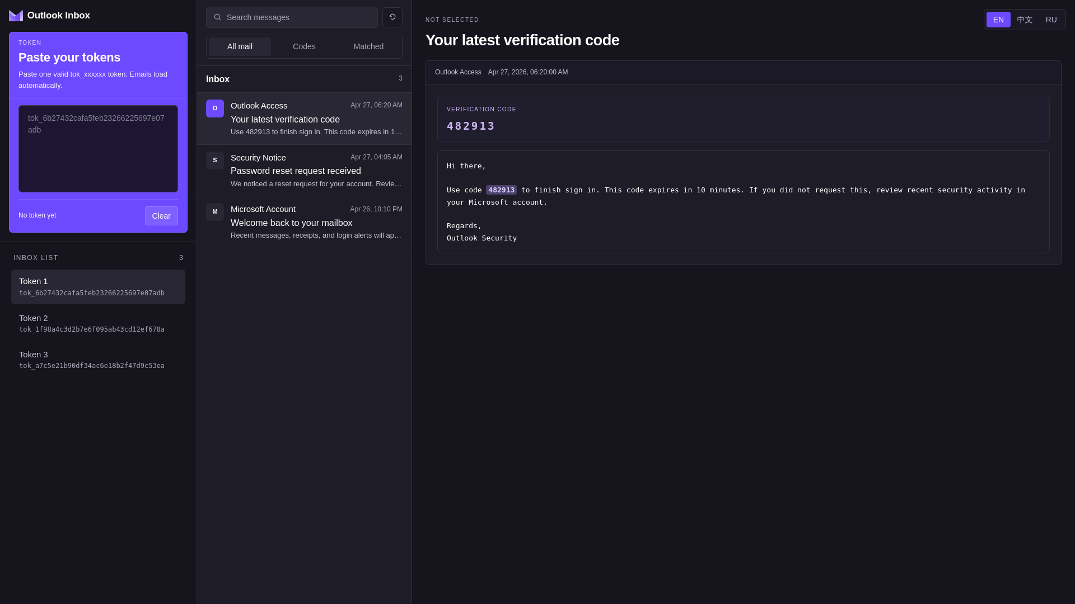Click the Outlook Inbox logo icon
This screenshot has height=604, width=1075.
point(16,16)
